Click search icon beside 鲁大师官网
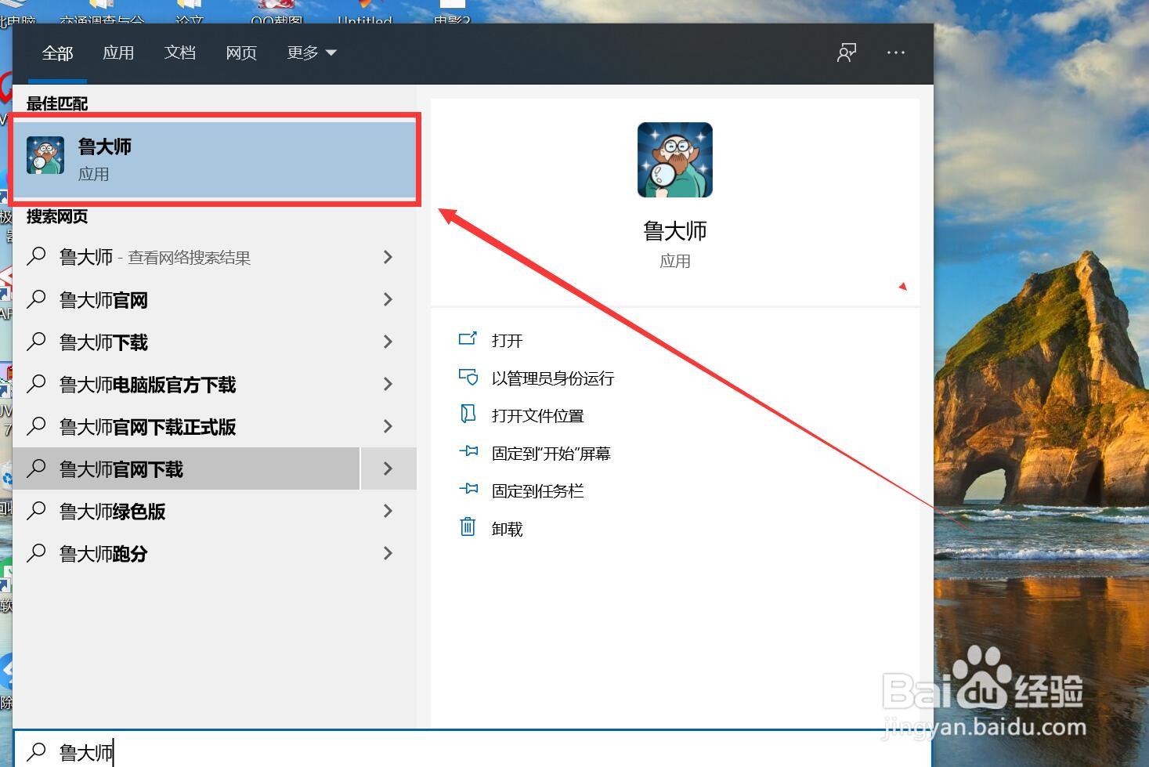1149x767 pixels. [x=36, y=298]
